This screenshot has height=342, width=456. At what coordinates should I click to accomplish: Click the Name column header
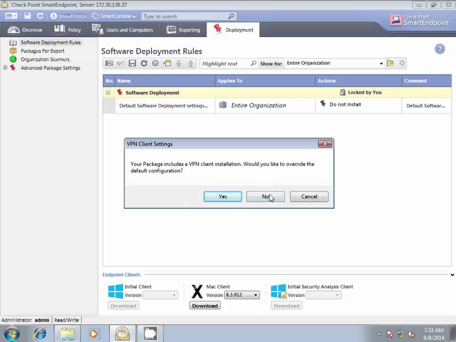point(165,81)
